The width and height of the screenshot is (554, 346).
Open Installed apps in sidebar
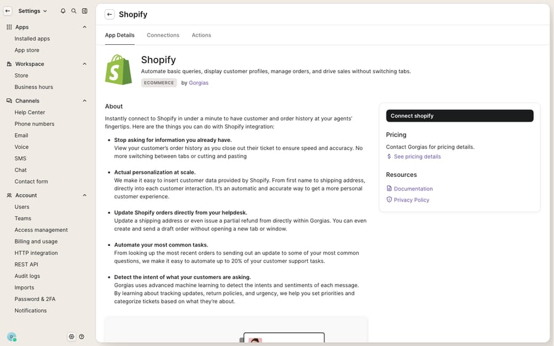32,39
